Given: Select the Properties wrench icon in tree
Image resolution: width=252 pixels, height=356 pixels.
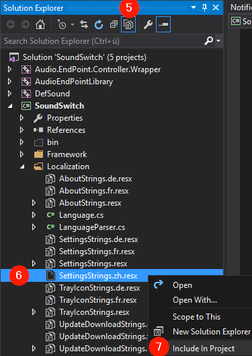Looking at the screenshot, I should (38, 118).
